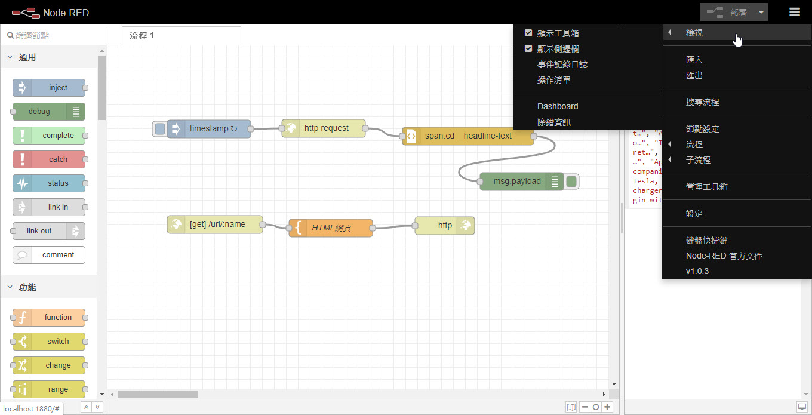Open the navigator minimap icon

[571, 407]
